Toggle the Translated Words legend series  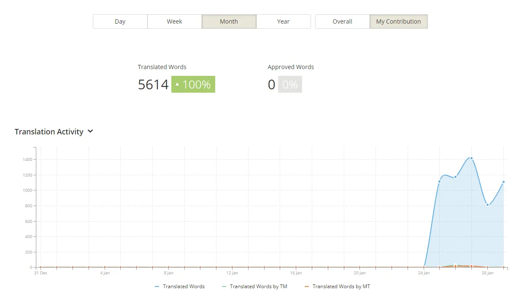click(x=184, y=287)
